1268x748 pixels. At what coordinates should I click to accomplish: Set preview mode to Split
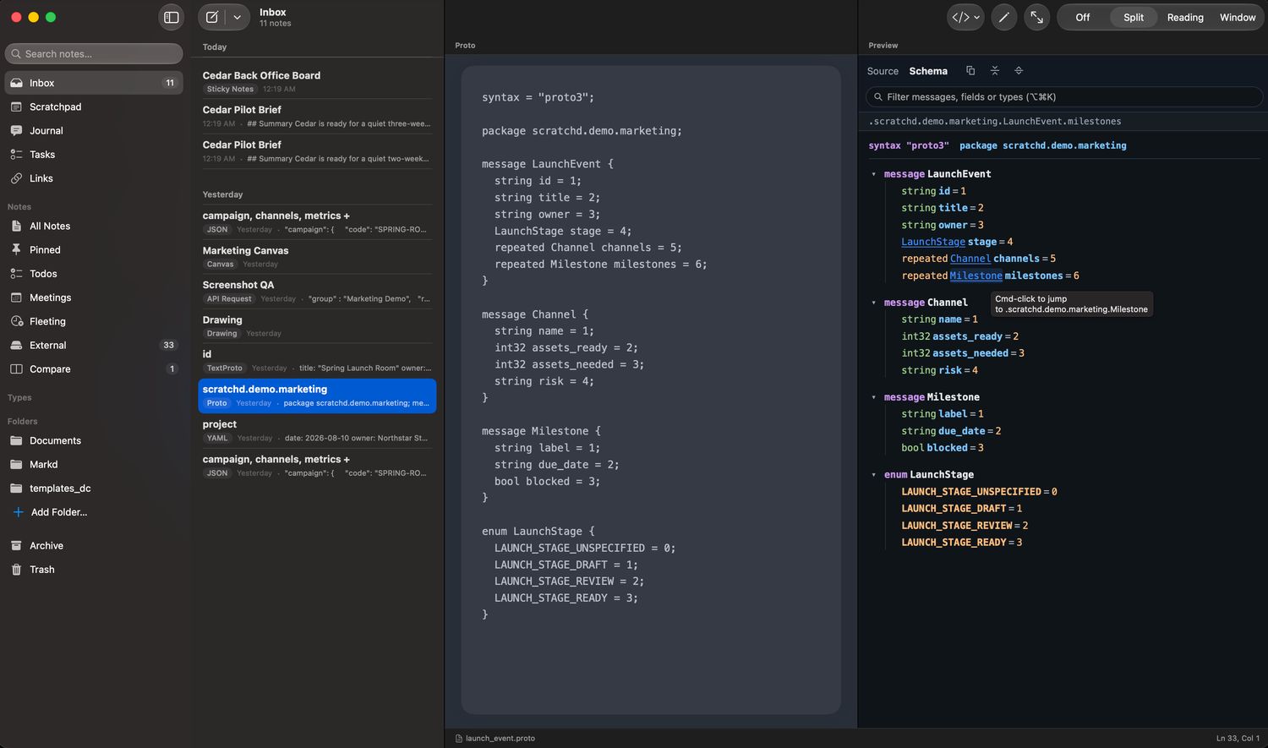(x=1134, y=17)
